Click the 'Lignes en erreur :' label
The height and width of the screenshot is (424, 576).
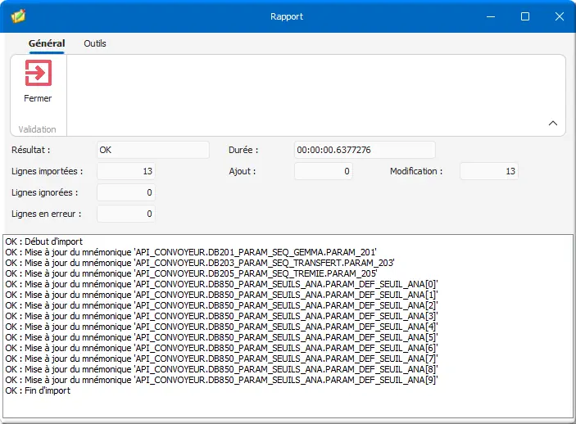pos(46,214)
